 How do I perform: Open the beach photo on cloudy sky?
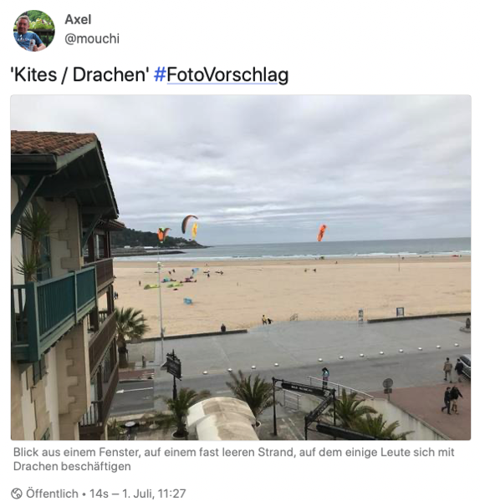pyautogui.click(x=241, y=267)
